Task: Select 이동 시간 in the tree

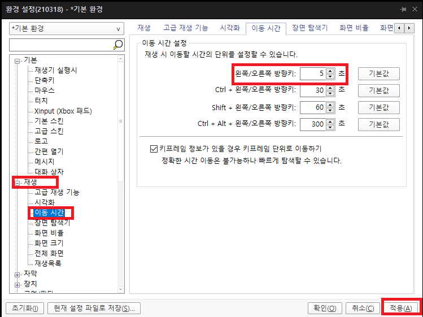Action: [49, 213]
